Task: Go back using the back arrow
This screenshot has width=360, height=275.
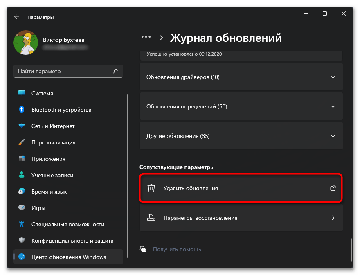Action: [17, 17]
